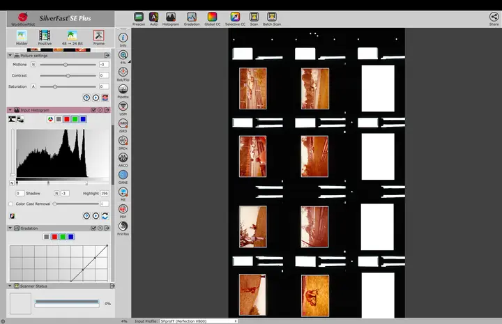502x324 pixels.
Task: Collapse the Input Histogram panel
Action: (x=10, y=109)
